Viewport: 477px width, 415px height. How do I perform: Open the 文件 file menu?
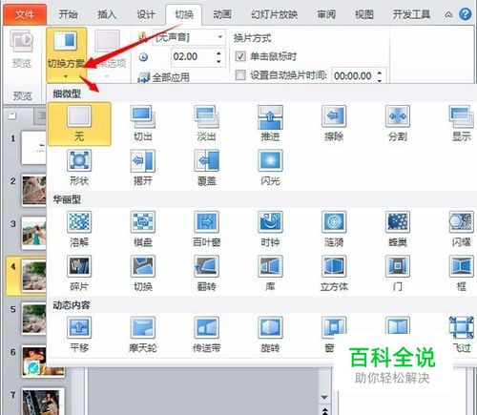(25, 14)
